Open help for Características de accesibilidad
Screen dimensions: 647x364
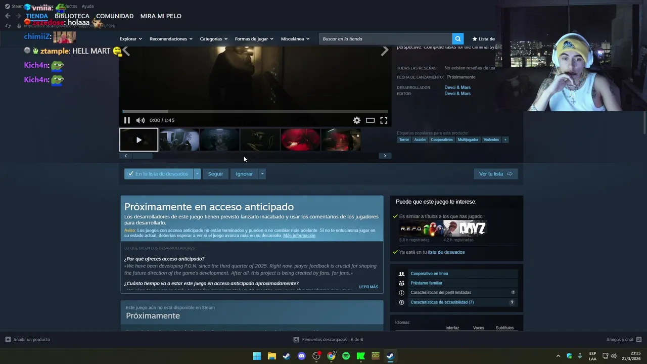[x=512, y=302]
